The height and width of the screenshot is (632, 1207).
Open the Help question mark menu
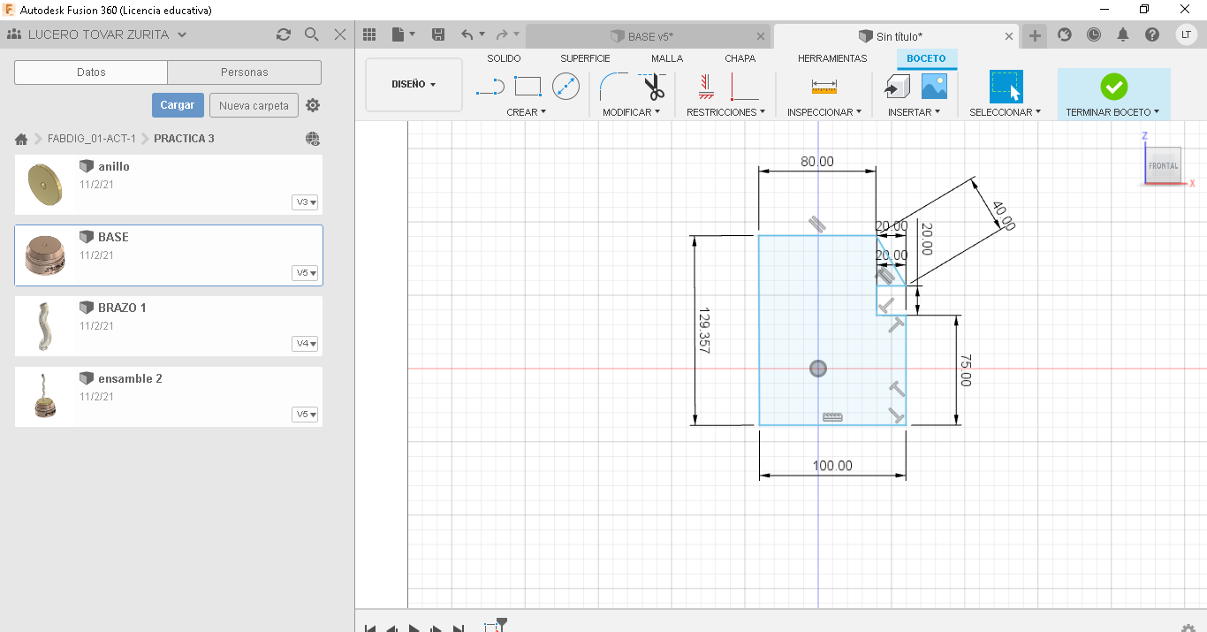[1152, 34]
